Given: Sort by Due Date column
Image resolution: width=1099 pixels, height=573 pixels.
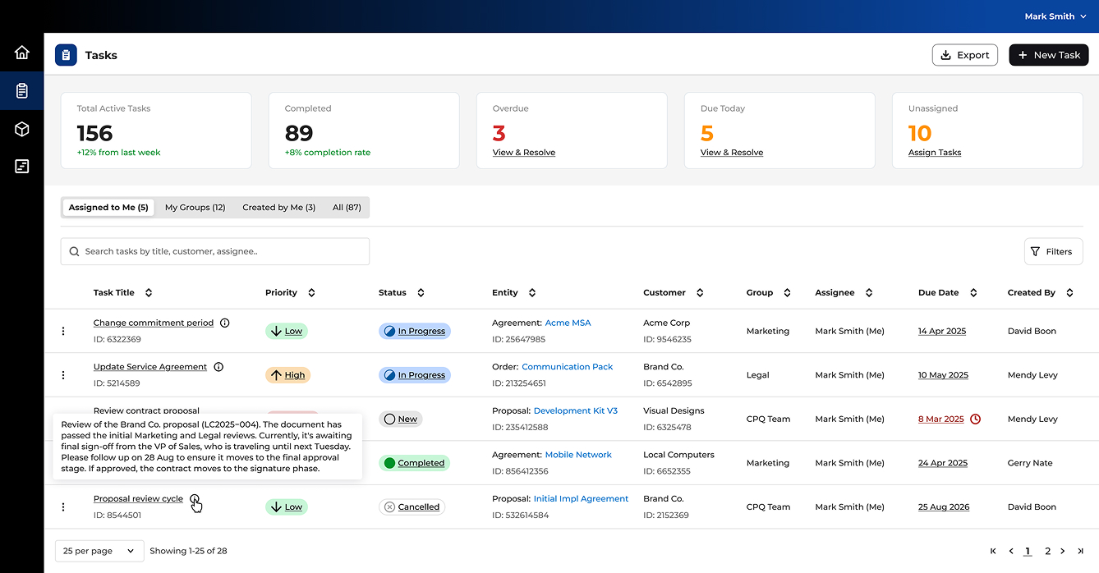Looking at the screenshot, I should [x=973, y=292].
